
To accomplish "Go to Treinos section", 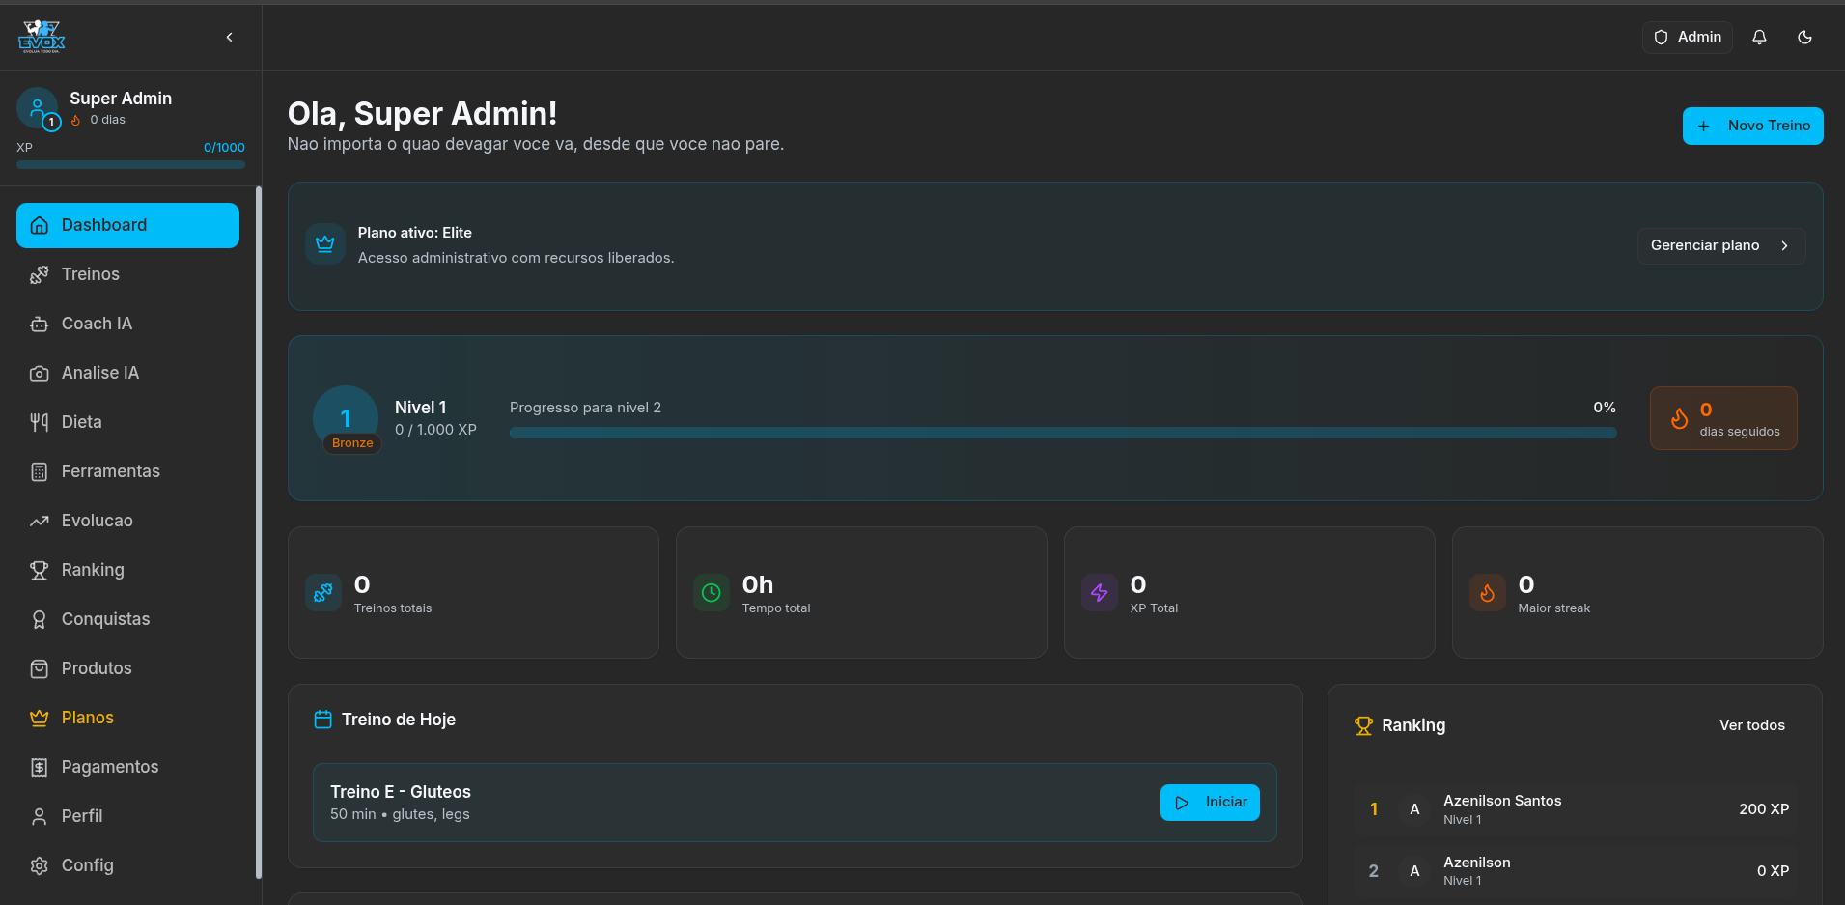I will [127, 274].
